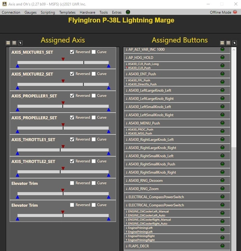The width and height of the screenshot is (241, 251).
Task: Enable Reversed for first Elevator Trim
Action: 72,183
